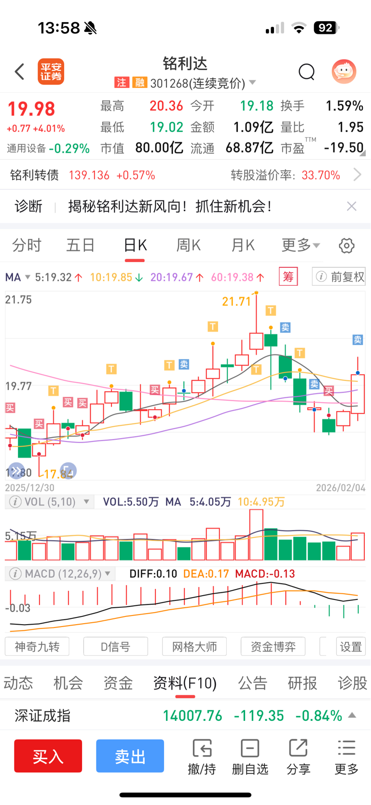Open the 平安证券 logo icon
Screen dimensions: 371x805
(x=51, y=72)
